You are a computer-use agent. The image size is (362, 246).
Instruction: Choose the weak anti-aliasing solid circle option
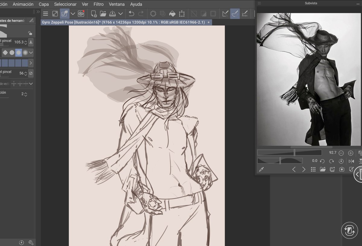click(x=12, y=53)
